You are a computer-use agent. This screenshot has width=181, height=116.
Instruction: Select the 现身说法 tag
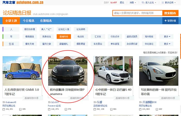click(x=47, y=37)
